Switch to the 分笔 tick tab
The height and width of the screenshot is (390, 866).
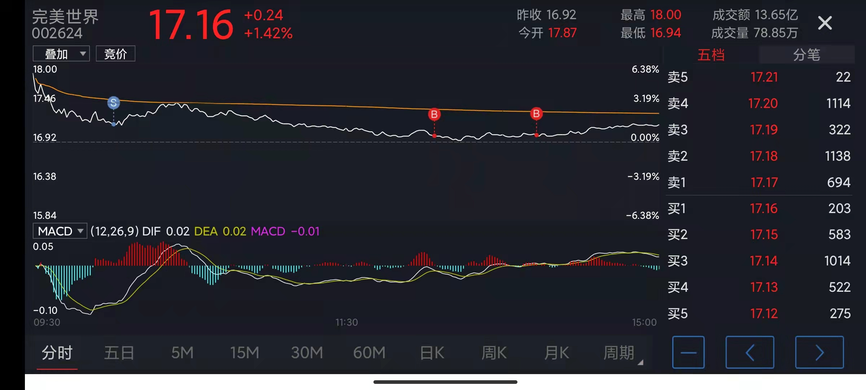click(x=807, y=55)
